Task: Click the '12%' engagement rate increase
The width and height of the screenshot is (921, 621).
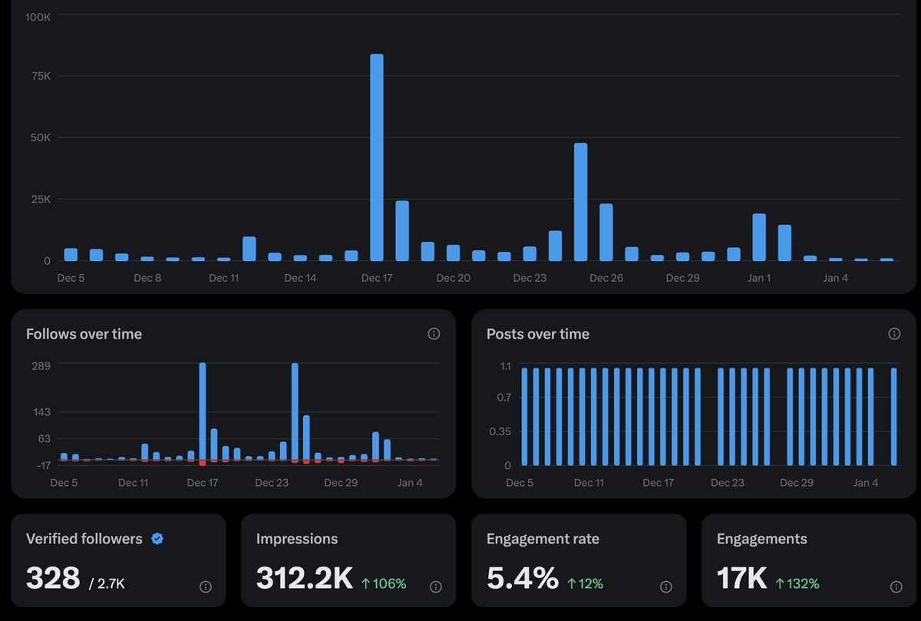Action: pos(585,584)
